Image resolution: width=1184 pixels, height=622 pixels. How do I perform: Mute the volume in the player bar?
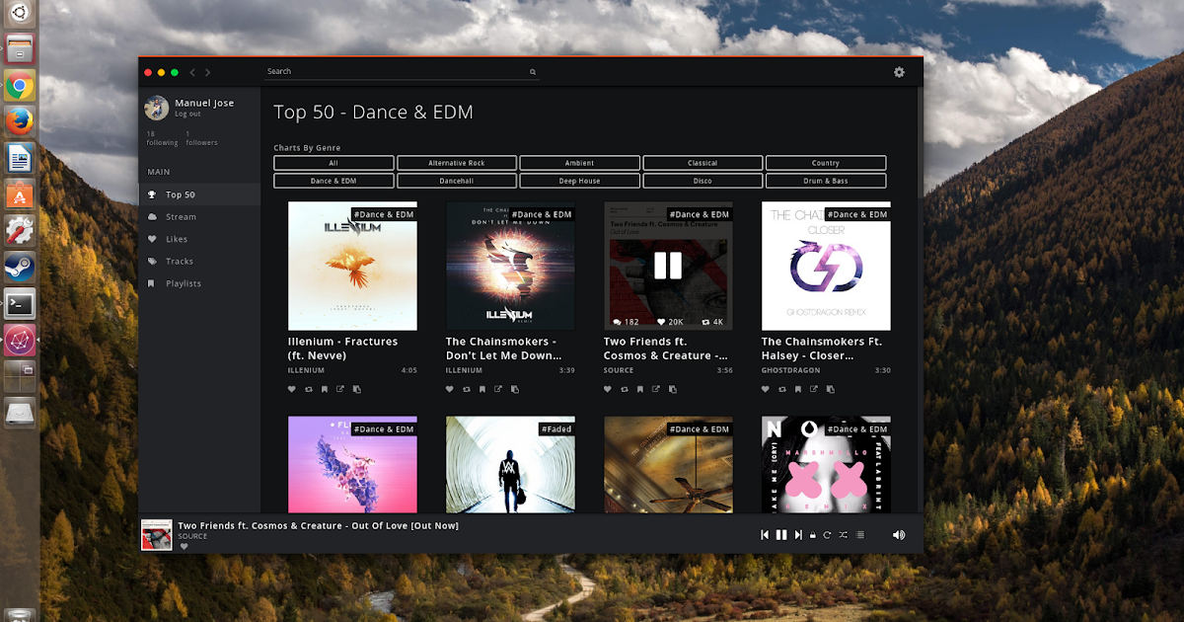tap(899, 534)
